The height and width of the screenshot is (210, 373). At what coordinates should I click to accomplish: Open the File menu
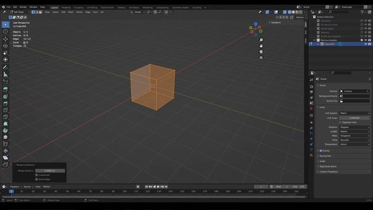pyautogui.click(x=9, y=7)
